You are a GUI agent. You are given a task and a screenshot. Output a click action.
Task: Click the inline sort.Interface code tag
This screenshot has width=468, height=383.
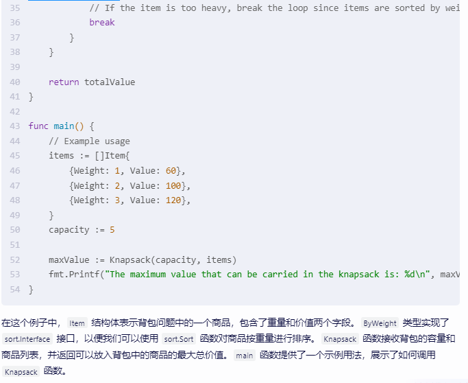27,339
